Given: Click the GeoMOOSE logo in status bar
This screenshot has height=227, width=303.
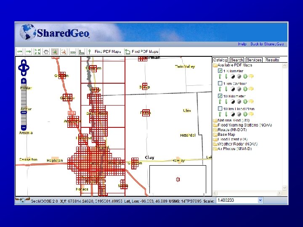Looking at the screenshot, I should click(22, 200).
